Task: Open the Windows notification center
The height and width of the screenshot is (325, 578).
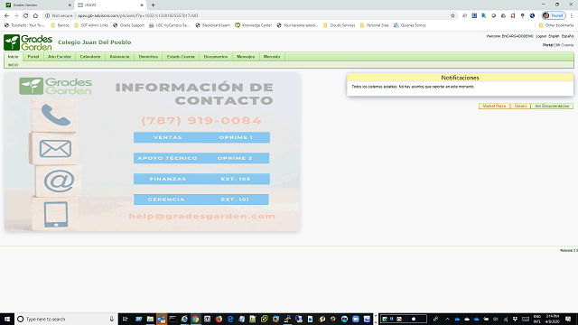Action: tap(568, 319)
